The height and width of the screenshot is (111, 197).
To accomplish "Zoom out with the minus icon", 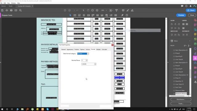I will 93,10.
